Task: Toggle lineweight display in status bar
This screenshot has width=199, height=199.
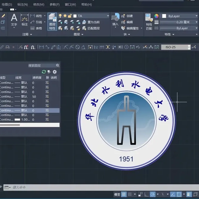Action: [189, 194]
